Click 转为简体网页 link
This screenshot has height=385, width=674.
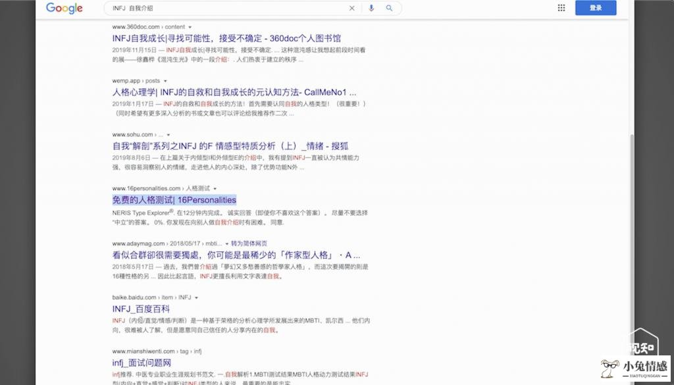click(249, 244)
